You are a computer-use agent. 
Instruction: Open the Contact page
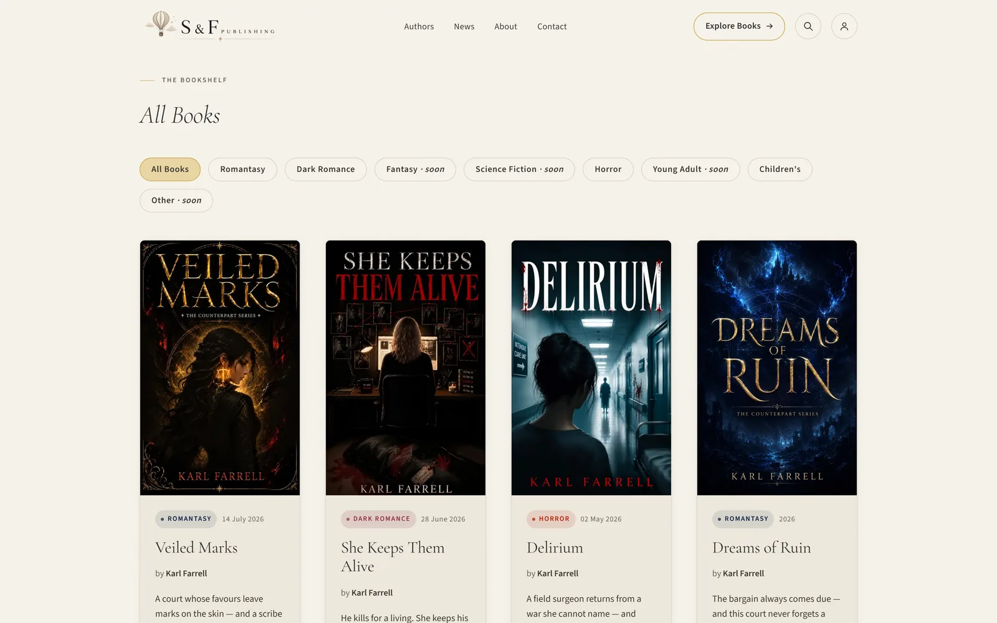tap(552, 26)
